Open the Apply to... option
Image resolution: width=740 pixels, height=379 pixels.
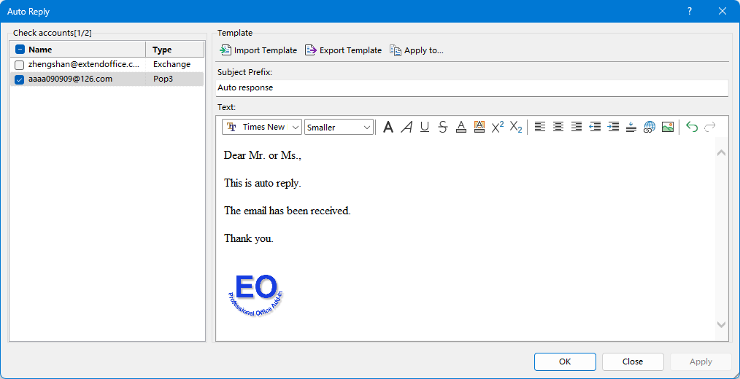pyautogui.click(x=416, y=50)
